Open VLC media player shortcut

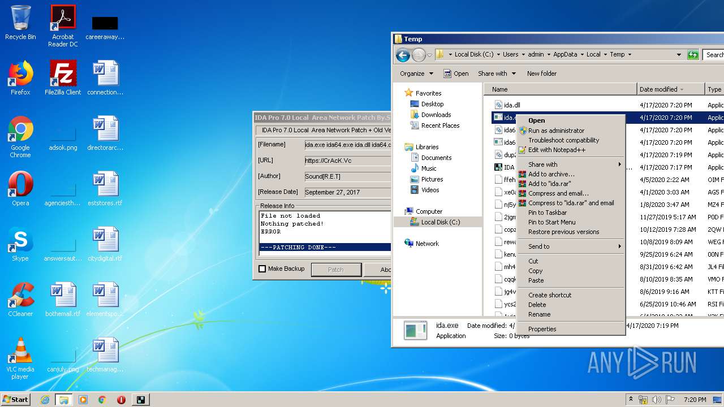coord(20,358)
